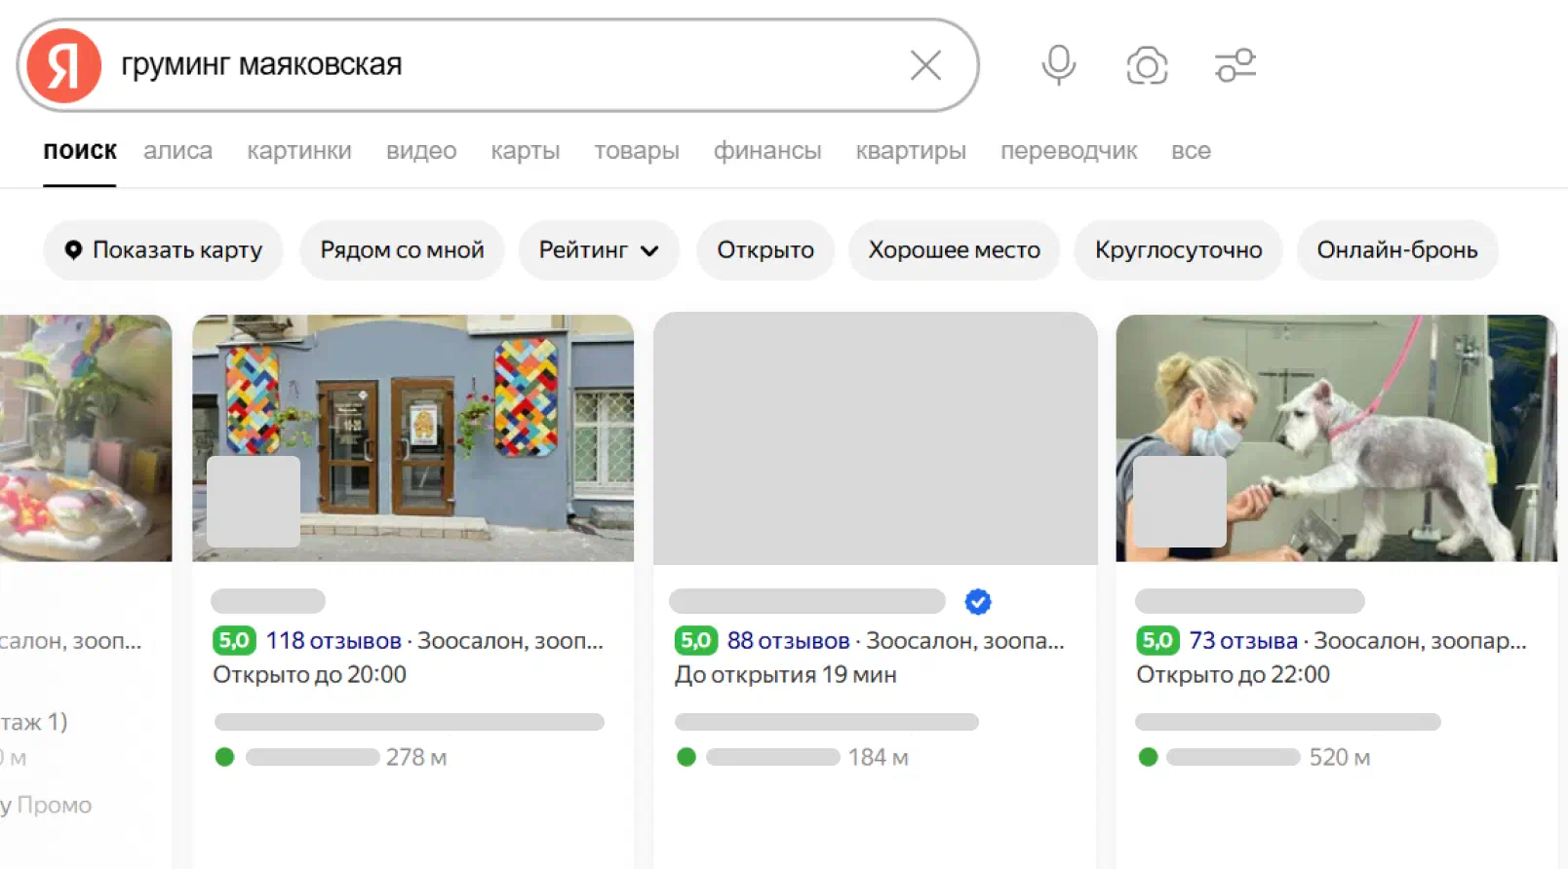
Task: Select the 'поиск' tab
Action: tap(80, 151)
